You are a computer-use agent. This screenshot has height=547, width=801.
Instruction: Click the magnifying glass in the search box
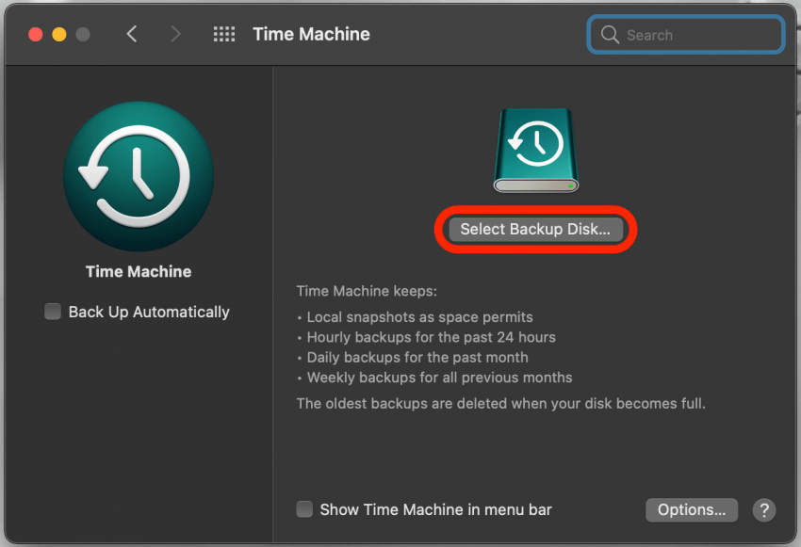click(x=610, y=36)
